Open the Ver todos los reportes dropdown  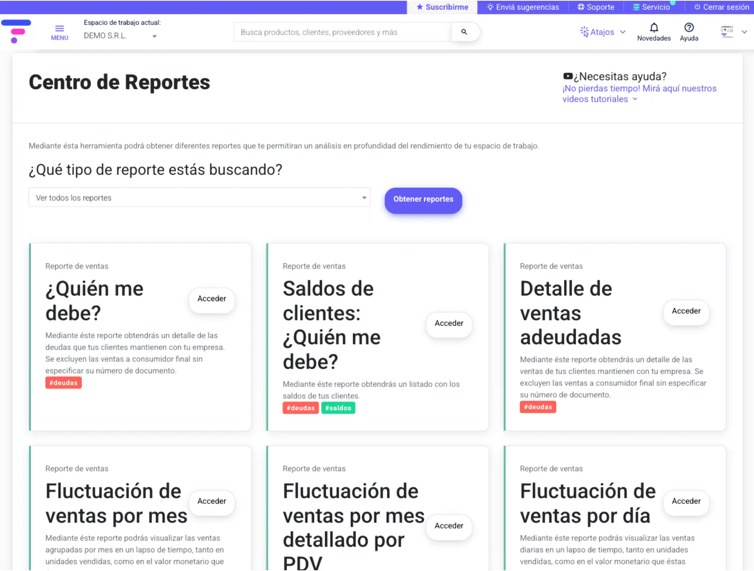point(200,197)
